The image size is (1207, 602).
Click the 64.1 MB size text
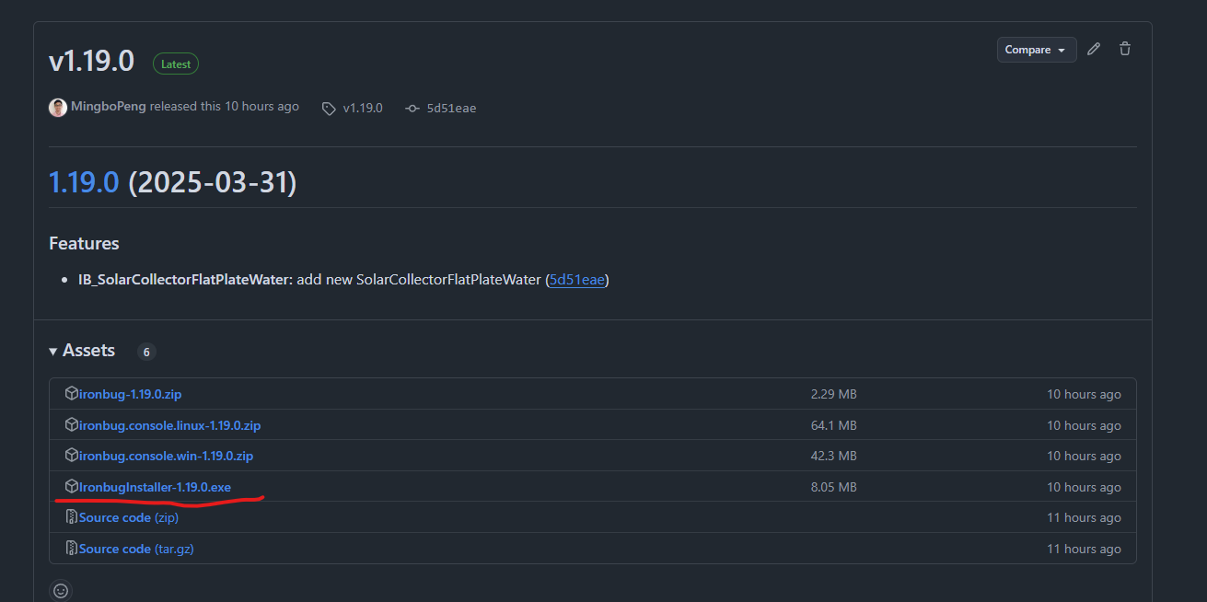click(x=833, y=425)
